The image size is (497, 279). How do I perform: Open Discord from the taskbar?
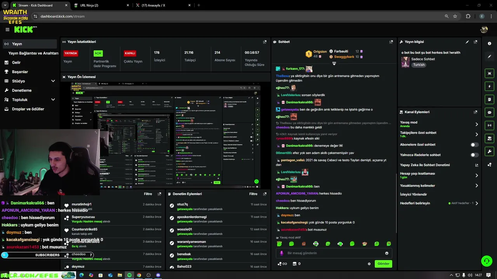158,275
